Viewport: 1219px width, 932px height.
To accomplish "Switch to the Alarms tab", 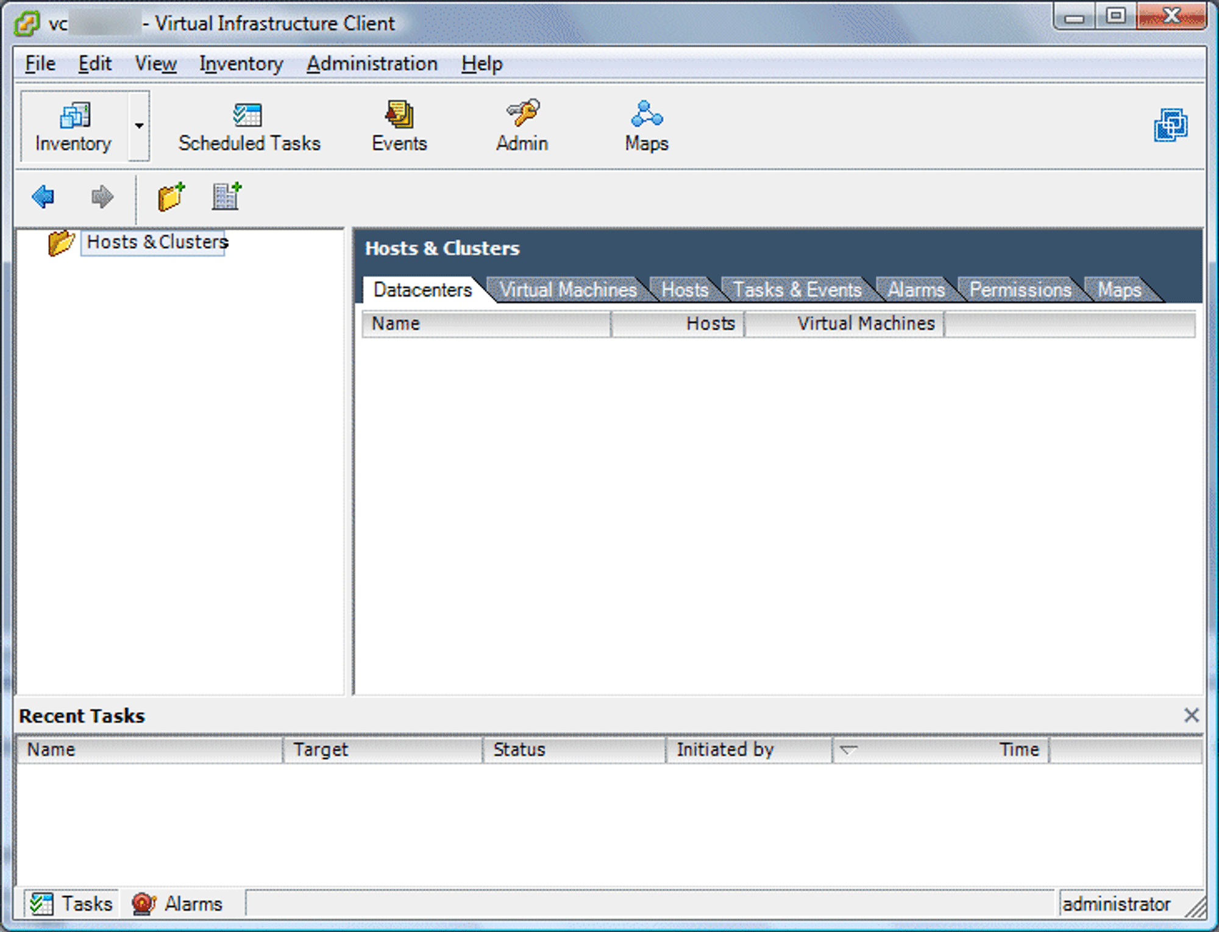I will click(916, 290).
